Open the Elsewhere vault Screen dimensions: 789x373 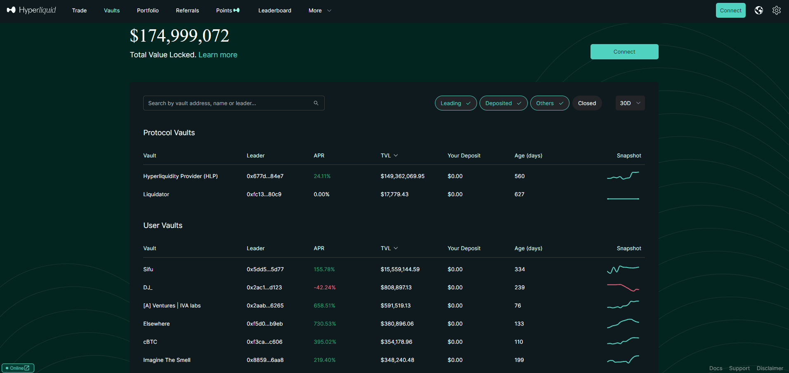[x=156, y=324]
